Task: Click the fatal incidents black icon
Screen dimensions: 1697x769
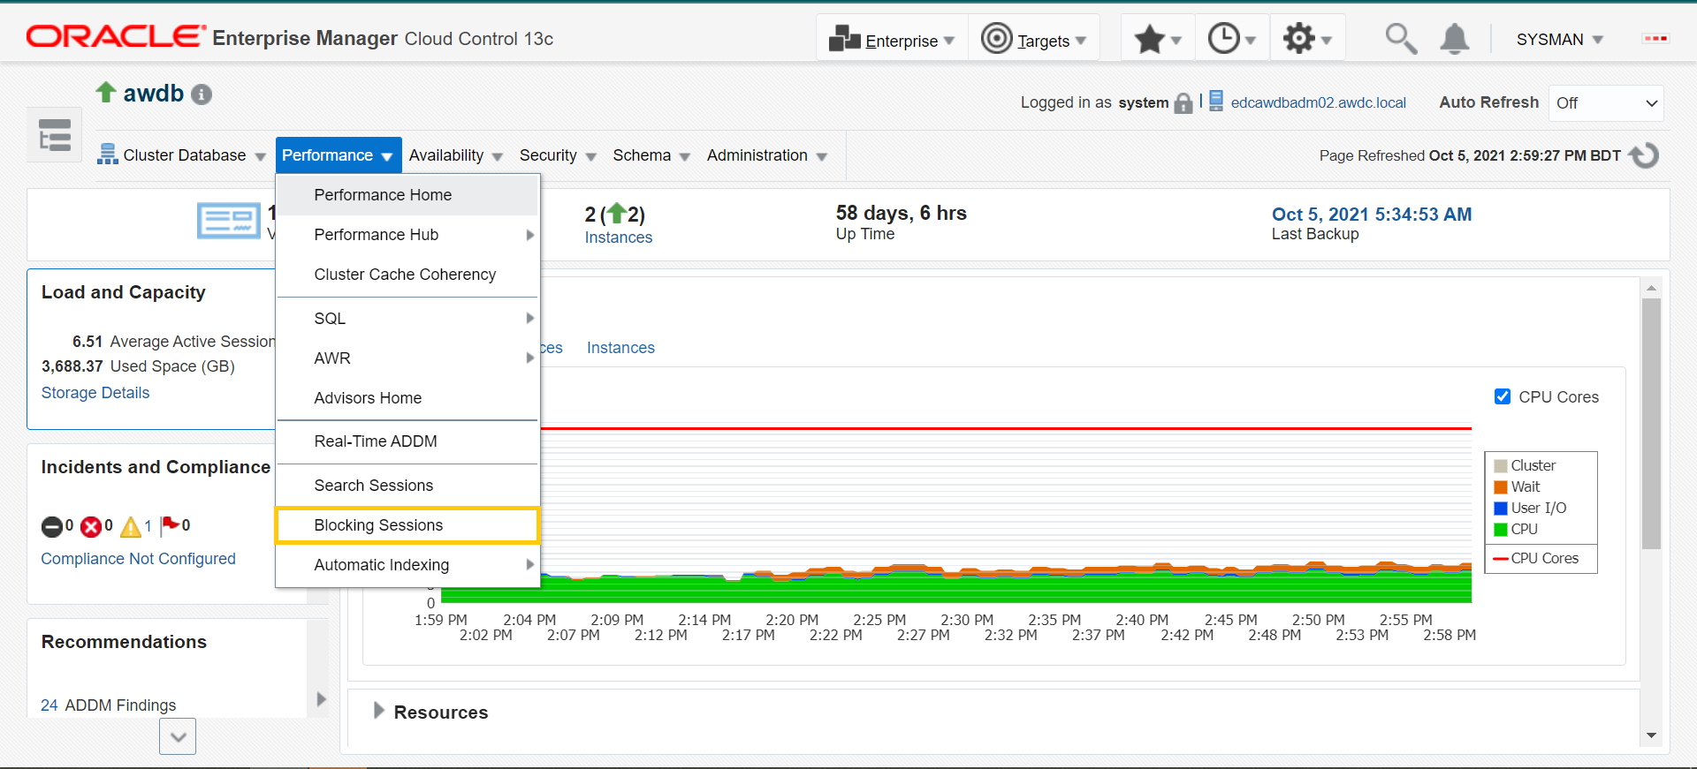Action: point(52,527)
